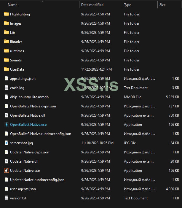Click the user-agents.json file icon
Viewport: 182px width, 208px height.
coord(6,189)
